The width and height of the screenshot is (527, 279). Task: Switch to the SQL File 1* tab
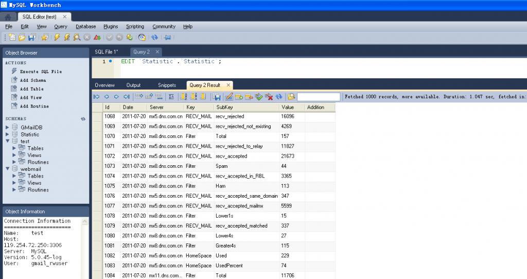[x=107, y=52]
